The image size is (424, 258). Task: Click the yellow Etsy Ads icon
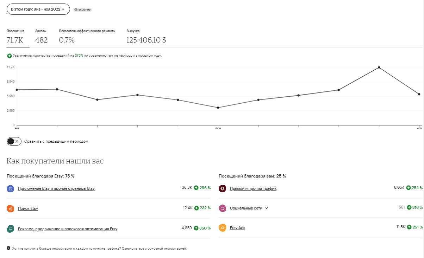(222, 228)
